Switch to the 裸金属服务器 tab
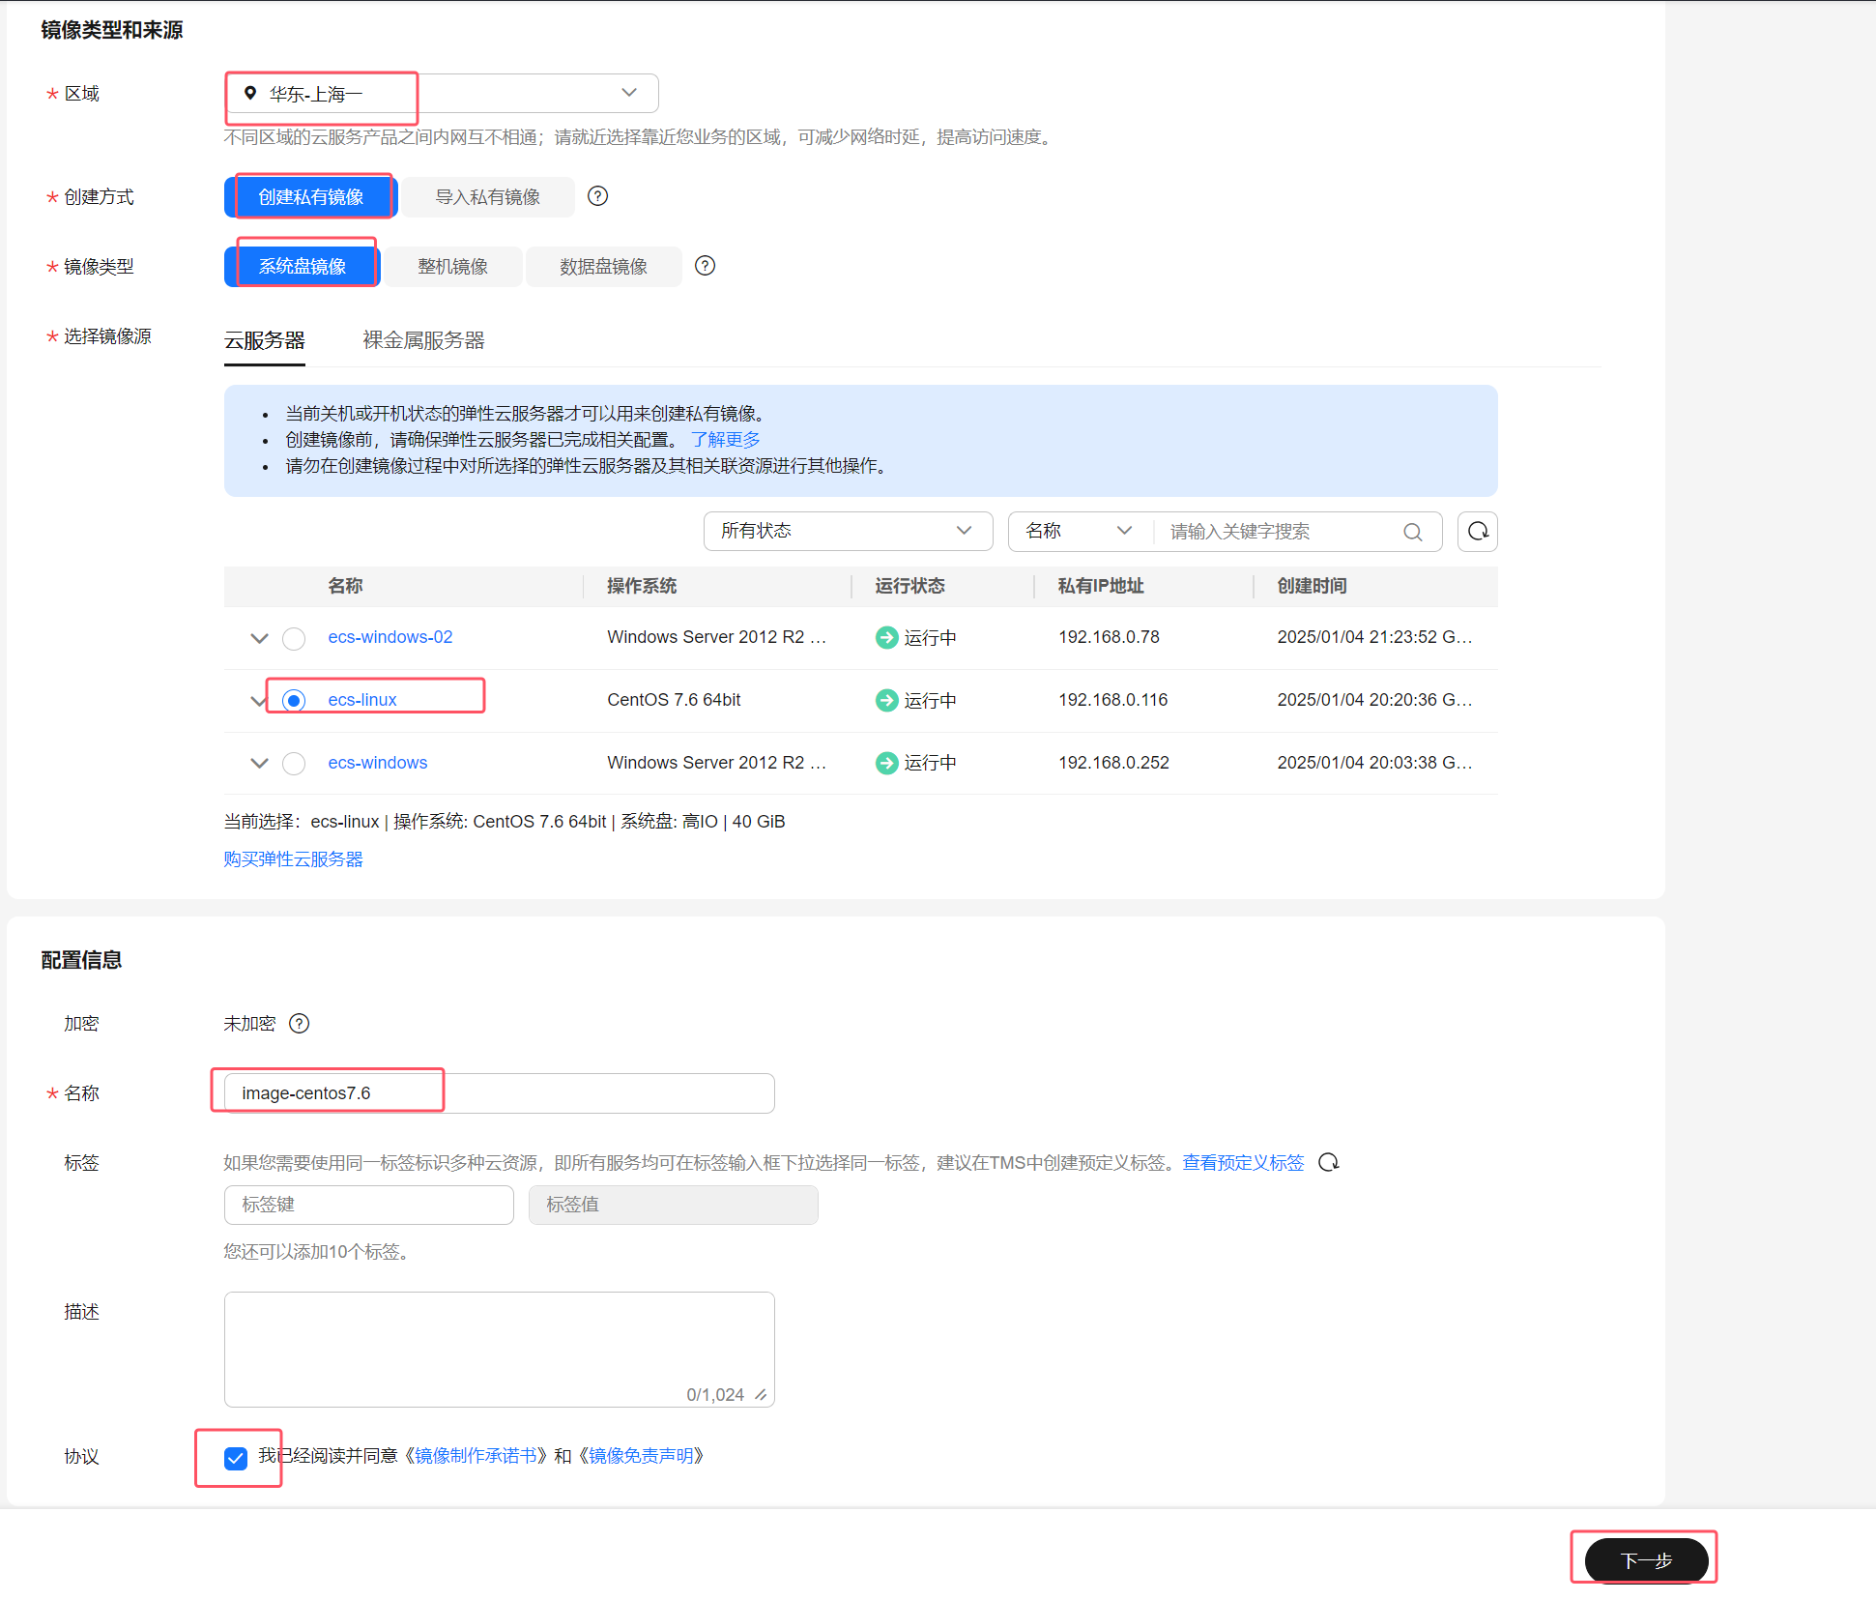The height and width of the screenshot is (1600, 1876). pyautogui.click(x=423, y=340)
